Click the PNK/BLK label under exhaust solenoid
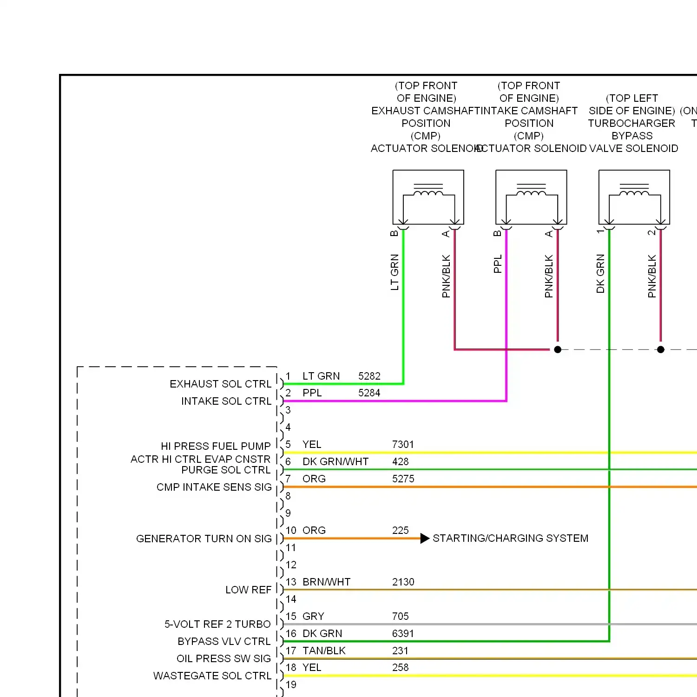 446,276
